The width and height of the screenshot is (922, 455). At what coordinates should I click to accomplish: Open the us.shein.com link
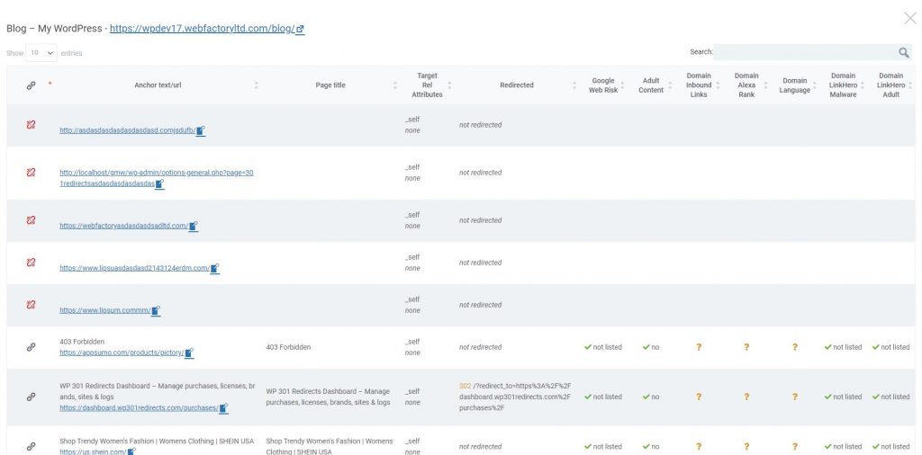[x=93, y=451]
